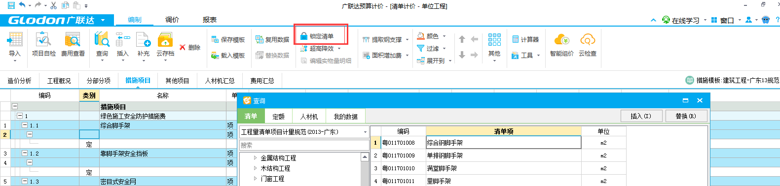Click the move down arrow icon
Screen dimensions: 780x186
(462, 55)
